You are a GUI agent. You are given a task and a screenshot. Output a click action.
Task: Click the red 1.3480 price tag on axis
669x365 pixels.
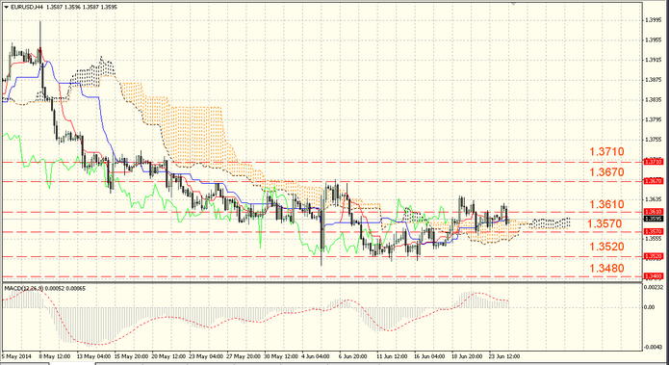click(654, 276)
